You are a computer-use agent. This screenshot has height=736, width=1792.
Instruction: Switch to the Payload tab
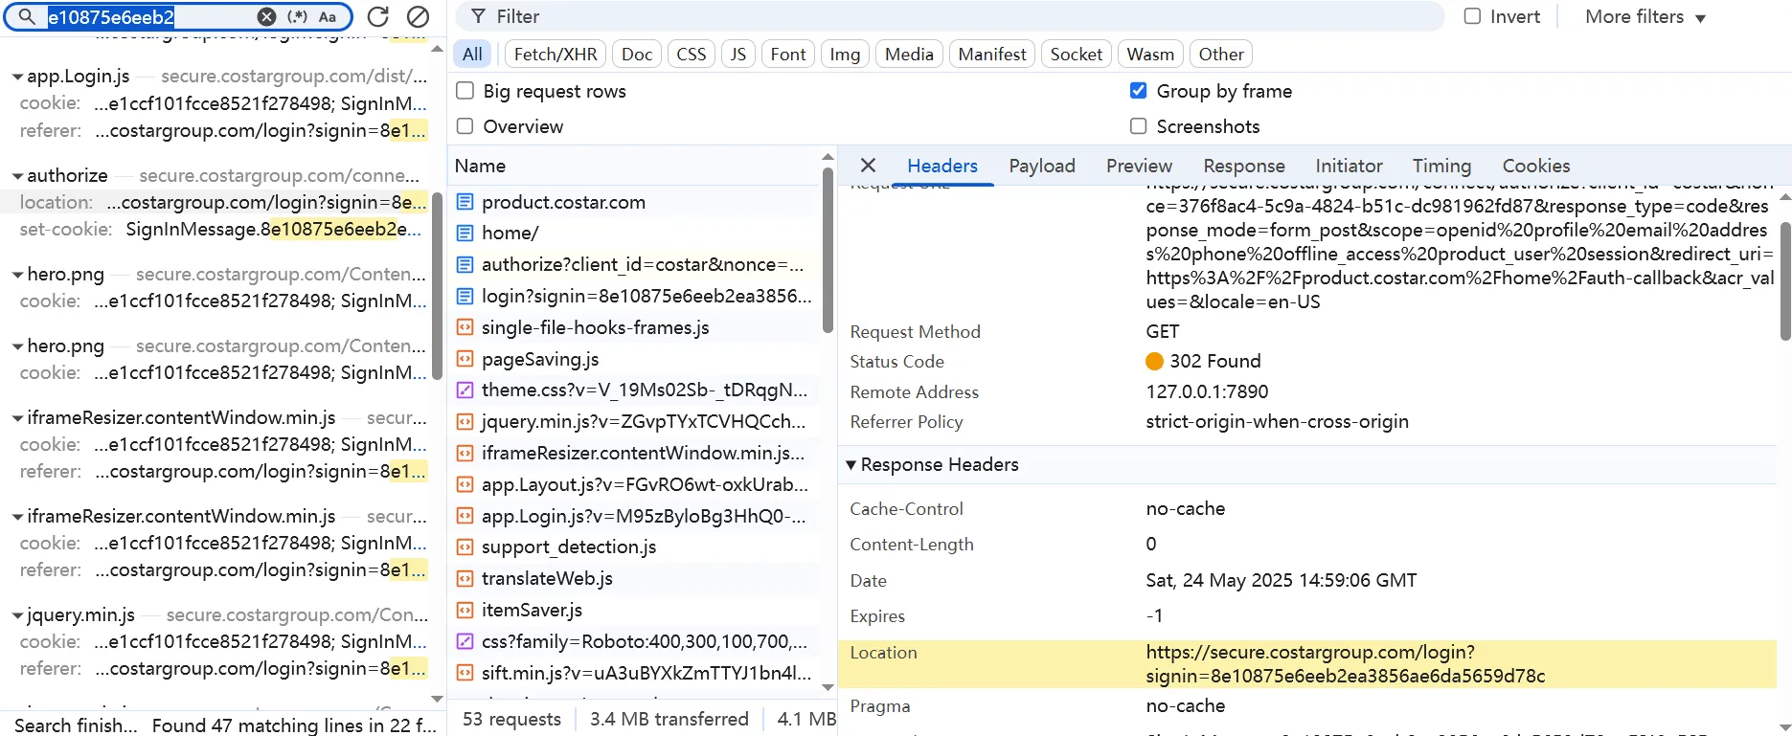pyautogui.click(x=1042, y=166)
